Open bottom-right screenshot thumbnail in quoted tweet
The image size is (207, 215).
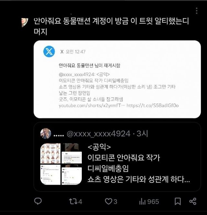pos(72,175)
